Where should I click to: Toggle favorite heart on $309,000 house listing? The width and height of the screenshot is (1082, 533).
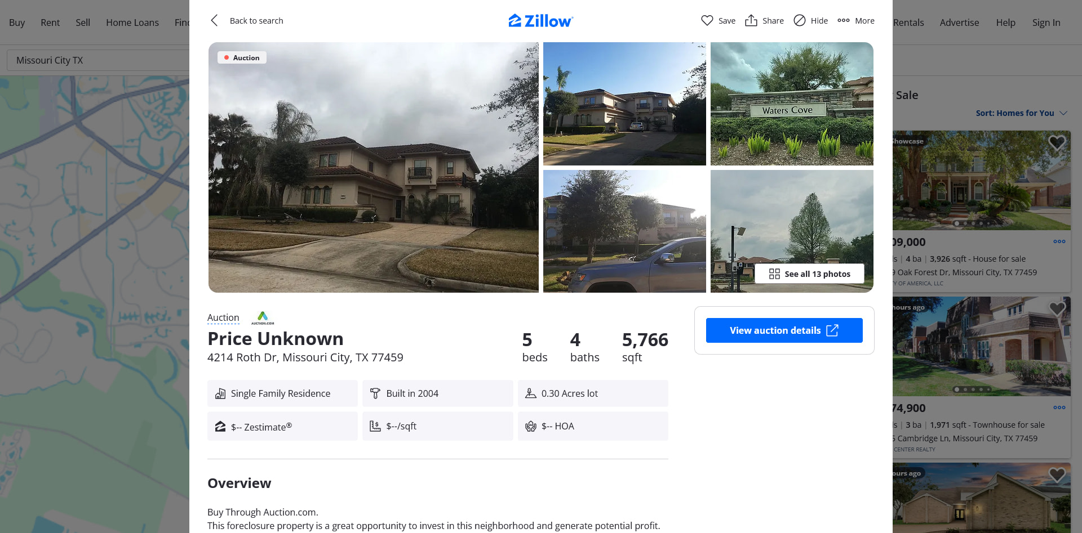1057,143
